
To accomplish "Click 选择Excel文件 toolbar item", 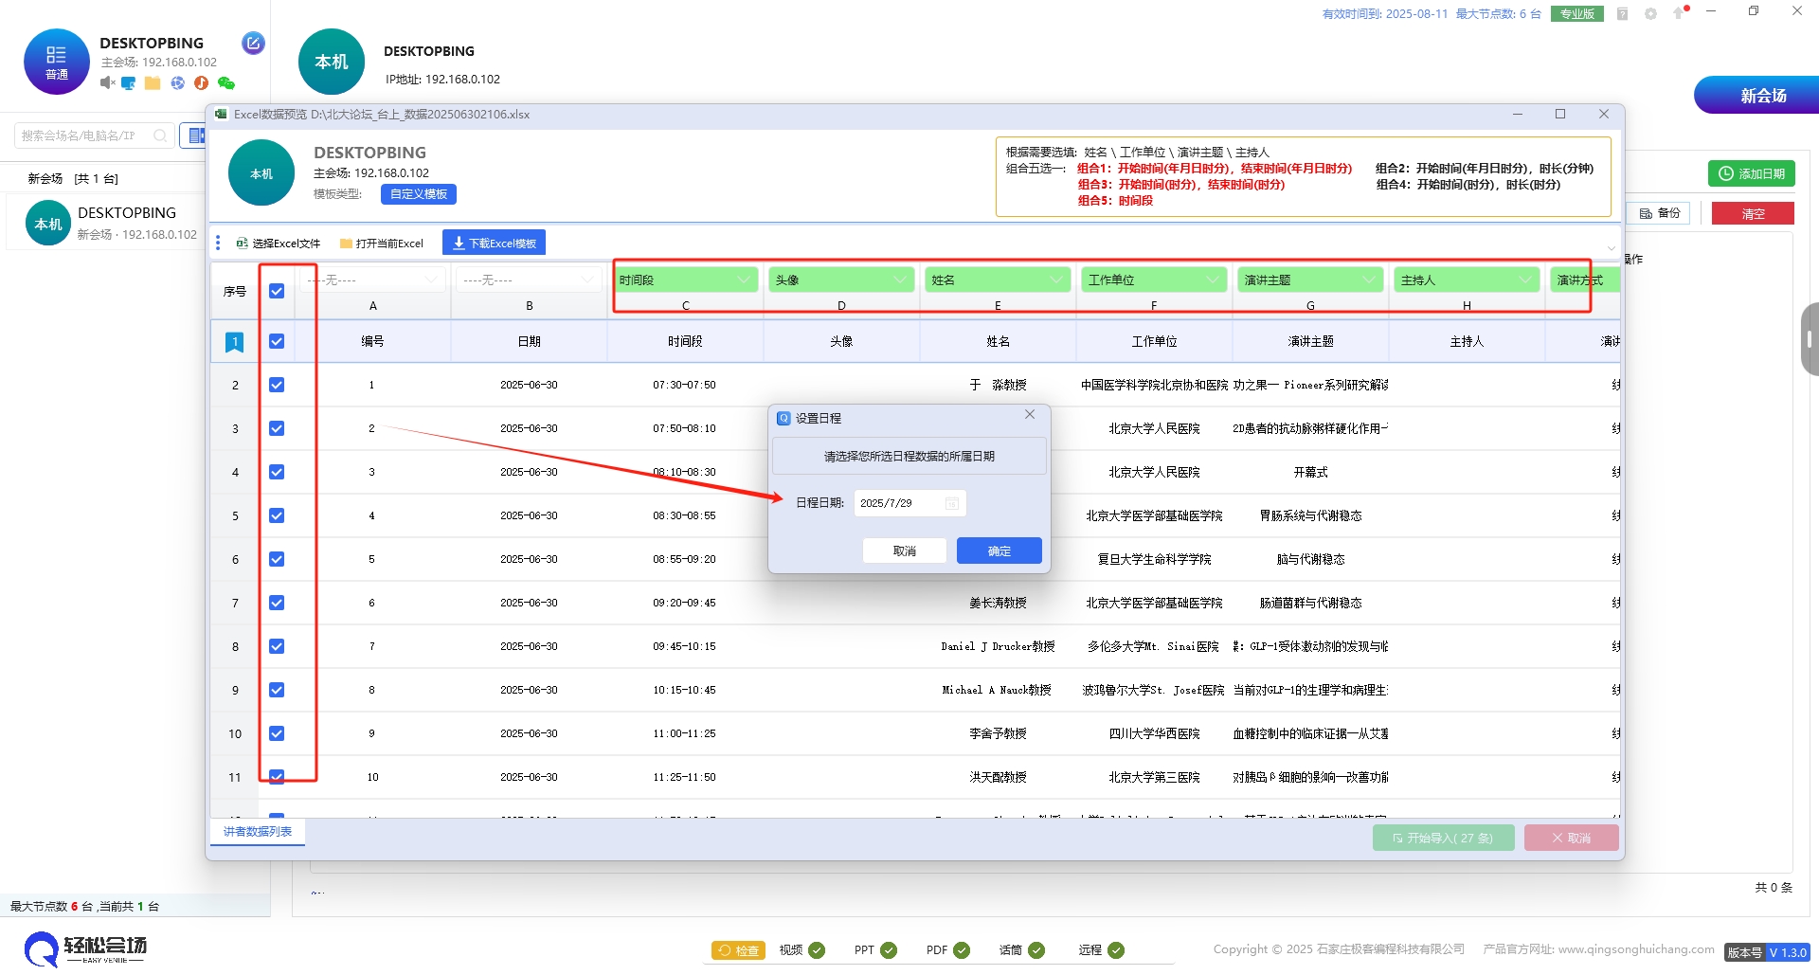I will click(279, 244).
